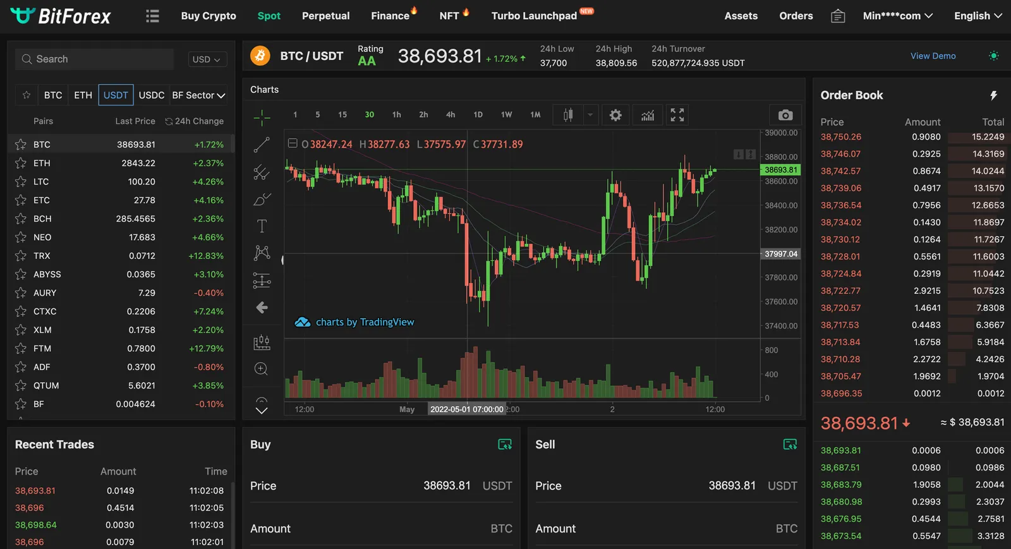Open the calculator icon in the Buy panel

pyautogui.click(x=505, y=444)
